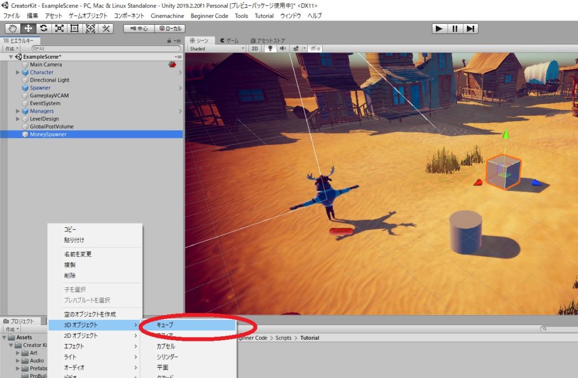Expand the Art folder
Screen dimensions: 578x378
(x=17, y=353)
